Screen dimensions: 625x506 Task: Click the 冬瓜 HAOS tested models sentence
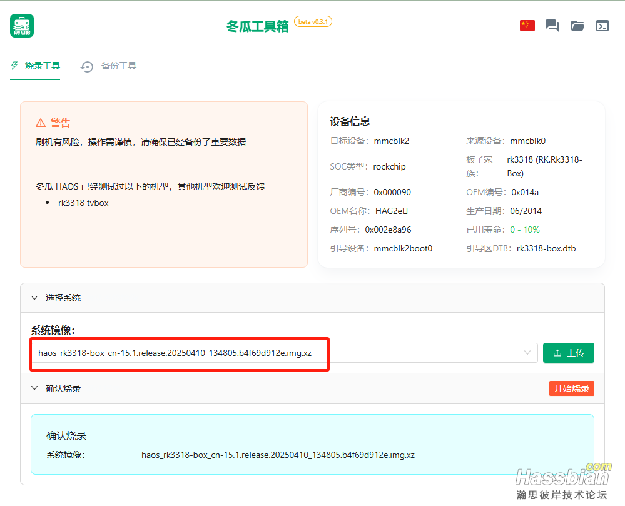[150, 186]
